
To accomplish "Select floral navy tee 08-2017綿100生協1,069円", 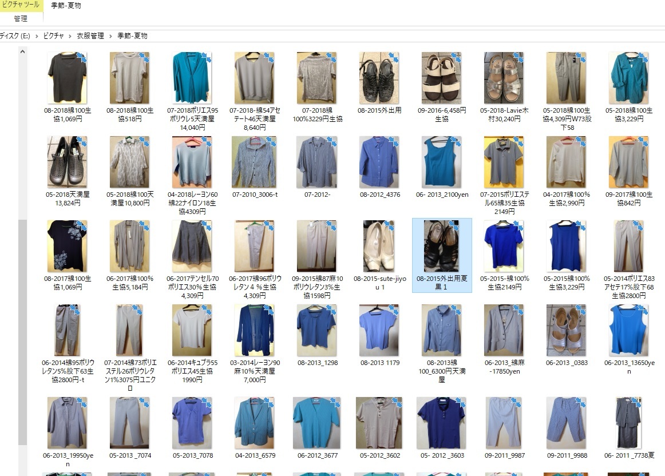I will tap(68, 246).
